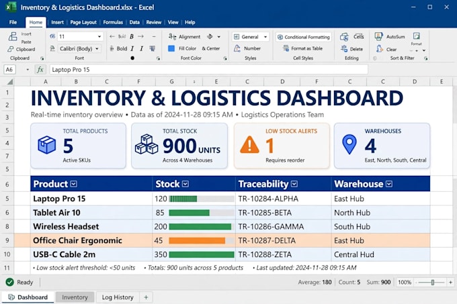Switch to the View tab
Viewport: 457px width, 304px height.
(x=173, y=22)
